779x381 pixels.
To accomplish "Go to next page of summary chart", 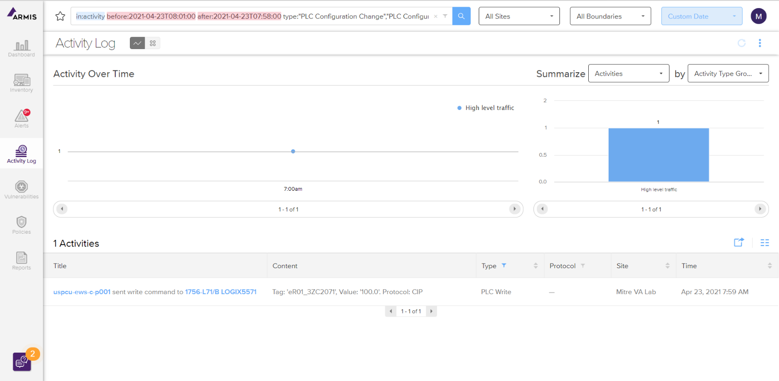I will [760, 209].
